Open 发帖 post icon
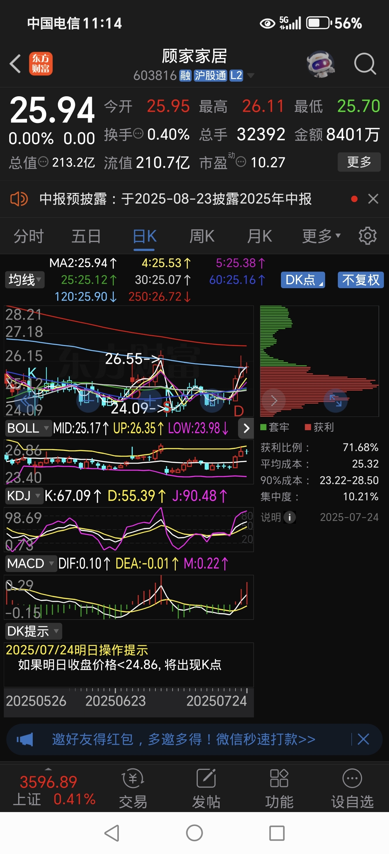 pyautogui.click(x=206, y=789)
